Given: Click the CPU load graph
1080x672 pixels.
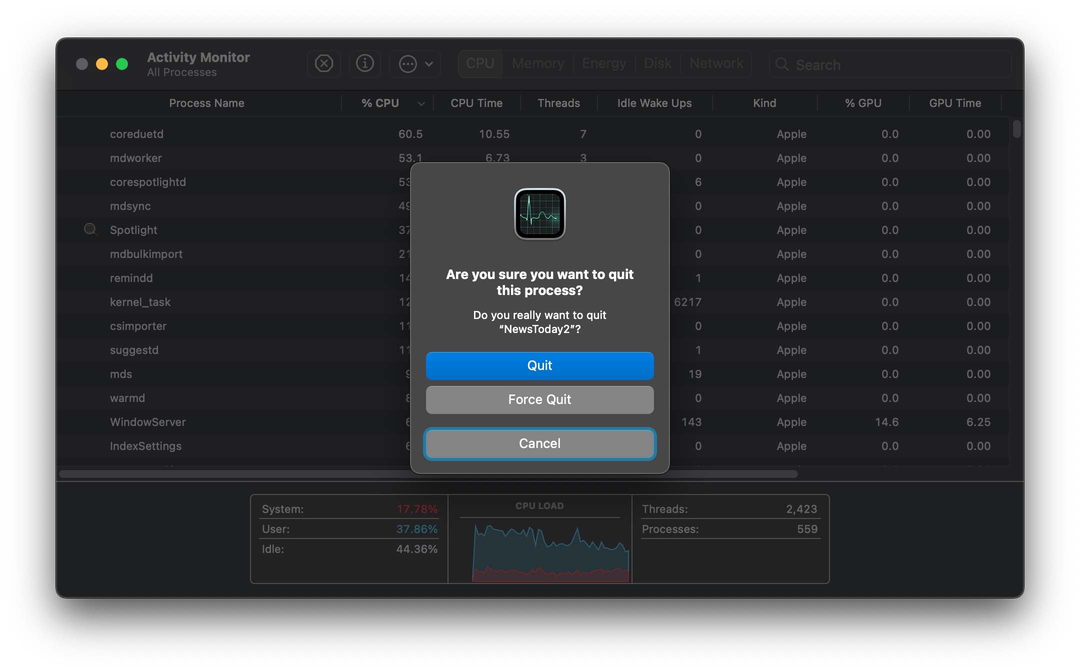Looking at the screenshot, I should (550, 552).
